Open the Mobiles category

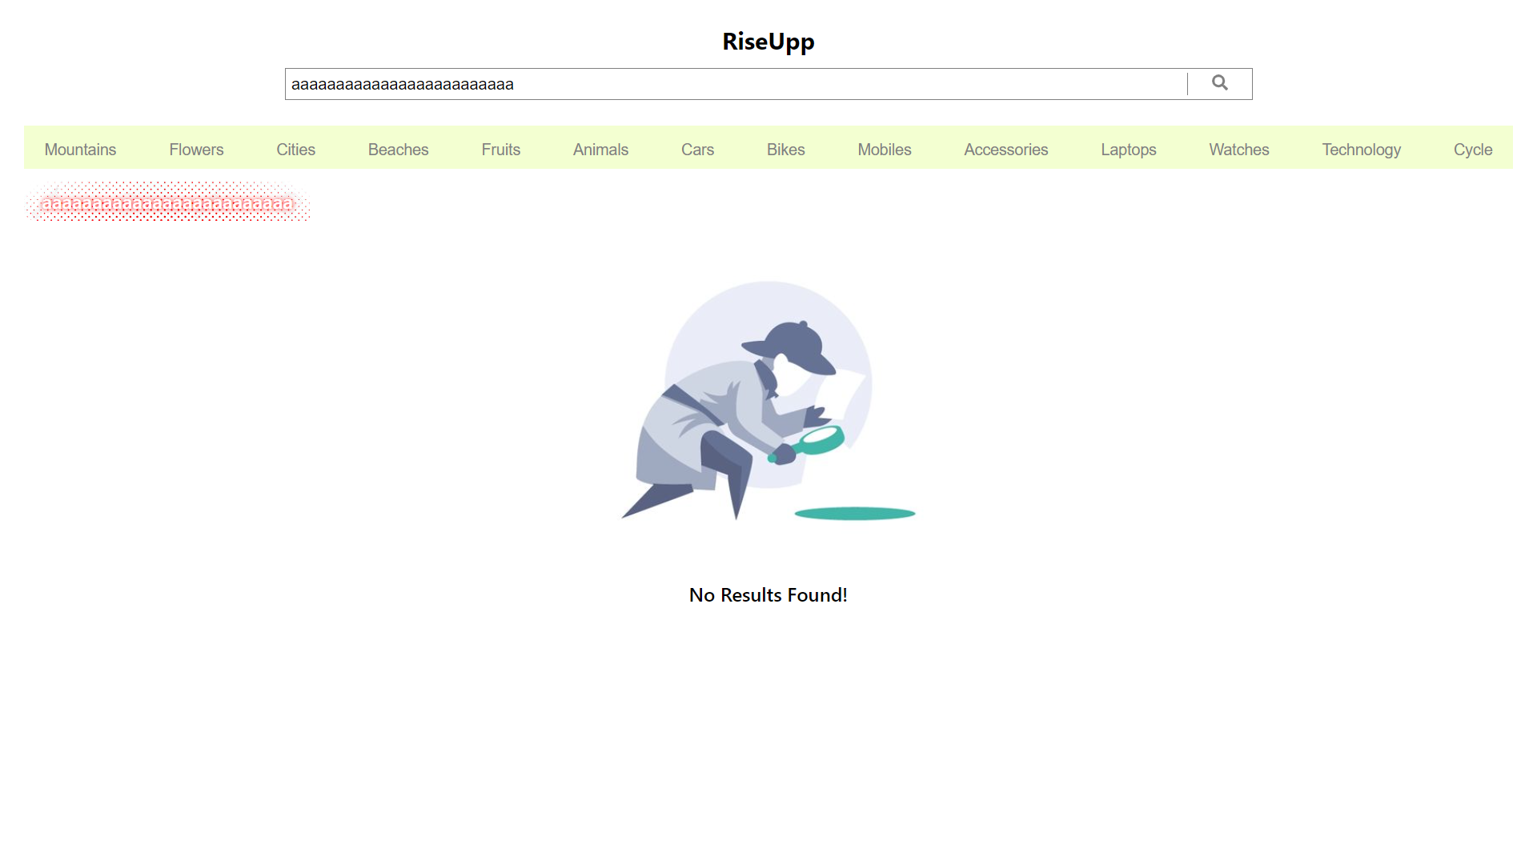pyautogui.click(x=885, y=150)
